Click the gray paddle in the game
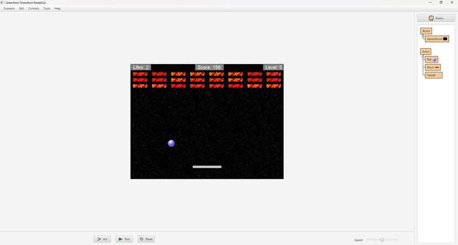Viewport: 458px width, 245px height. [x=207, y=166]
